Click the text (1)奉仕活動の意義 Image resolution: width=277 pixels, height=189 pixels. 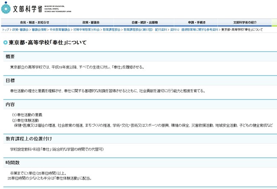click(27, 115)
